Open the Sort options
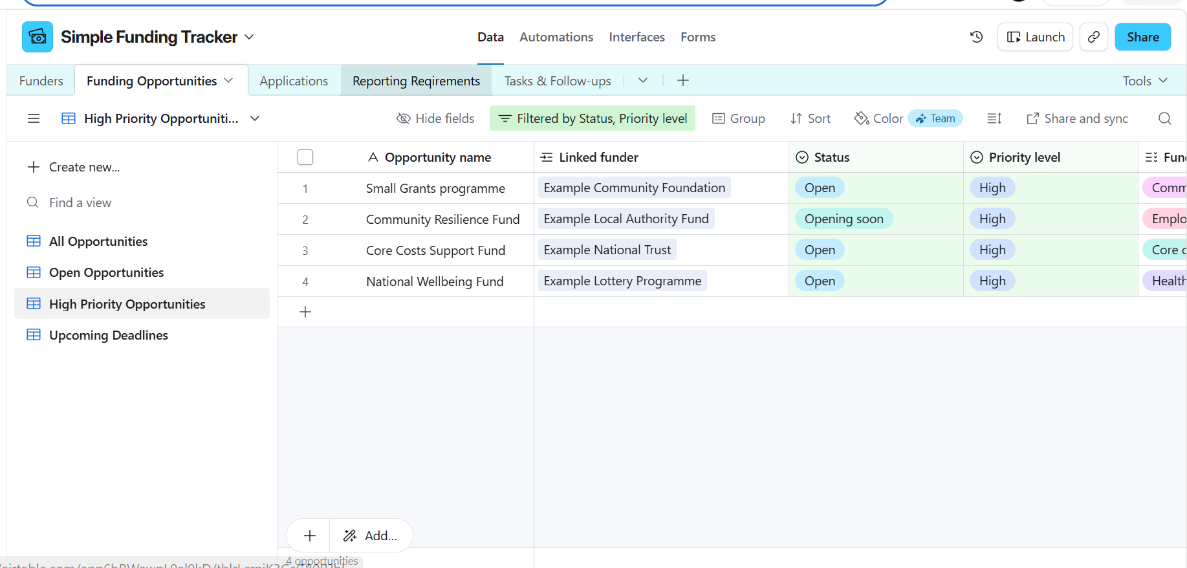Screen dimensions: 1187x568 click(811, 118)
